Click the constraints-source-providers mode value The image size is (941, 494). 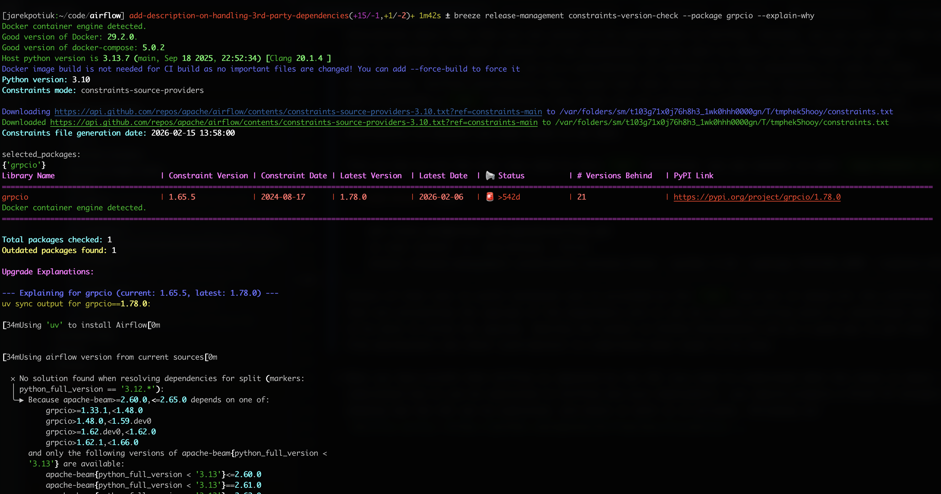point(142,90)
